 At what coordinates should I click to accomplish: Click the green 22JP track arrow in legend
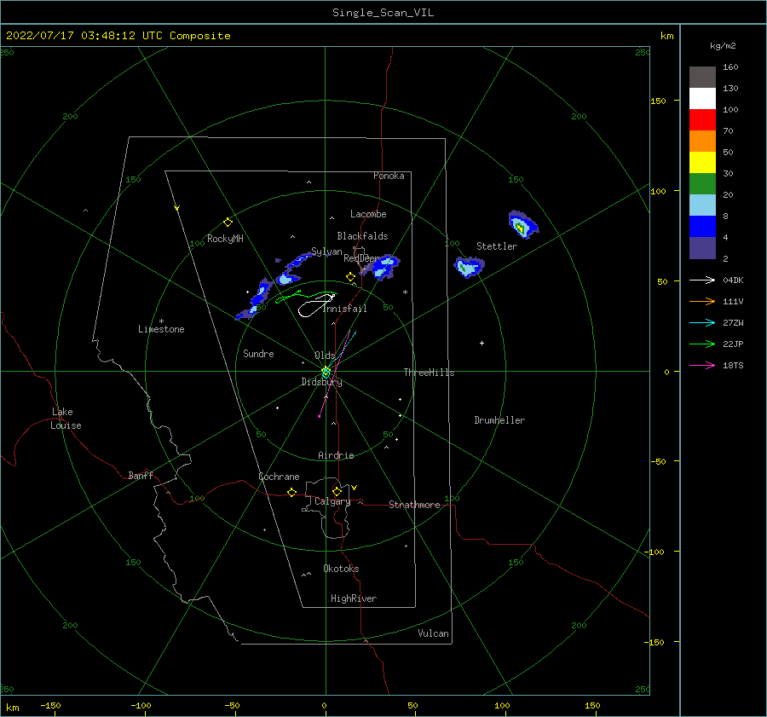[x=702, y=344]
